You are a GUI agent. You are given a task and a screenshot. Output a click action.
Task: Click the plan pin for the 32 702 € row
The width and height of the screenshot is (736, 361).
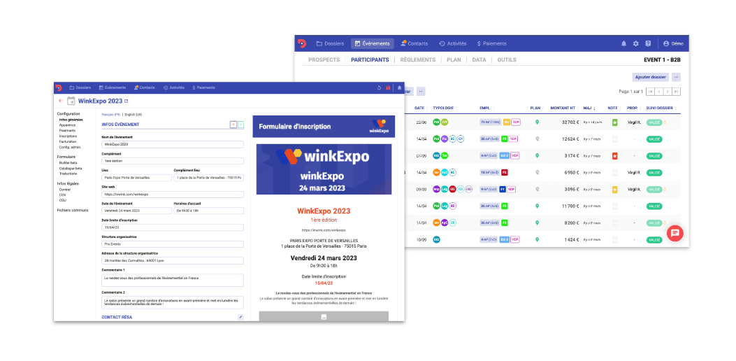click(537, 122)
